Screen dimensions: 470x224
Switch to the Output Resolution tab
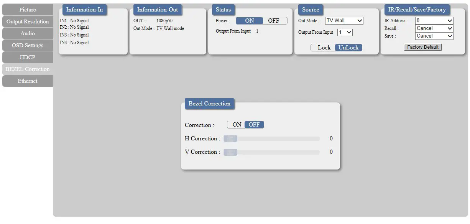pyautogui.click(x=28, y=21)
